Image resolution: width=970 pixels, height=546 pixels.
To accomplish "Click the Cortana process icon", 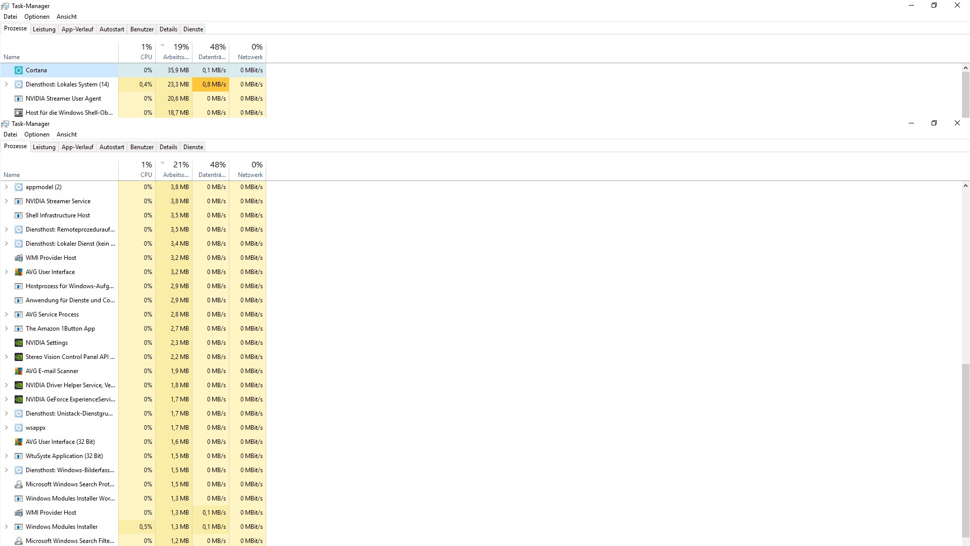I will [x=19, y=70].
